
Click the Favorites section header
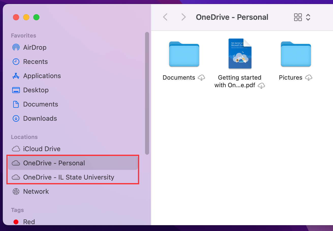click(24, 35)
